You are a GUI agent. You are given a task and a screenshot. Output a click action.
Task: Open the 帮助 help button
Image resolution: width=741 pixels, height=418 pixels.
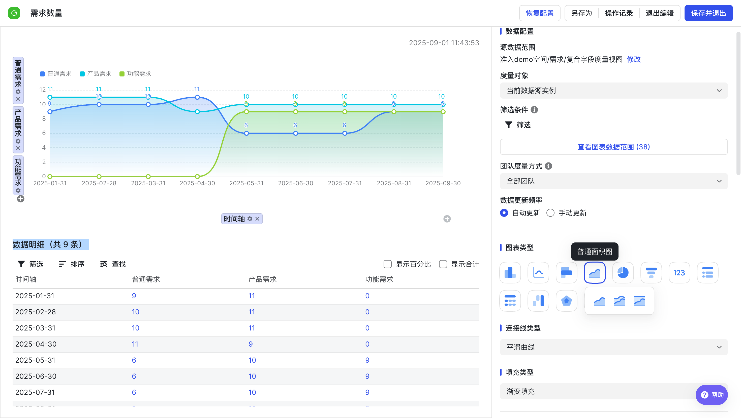pos(712,395)
